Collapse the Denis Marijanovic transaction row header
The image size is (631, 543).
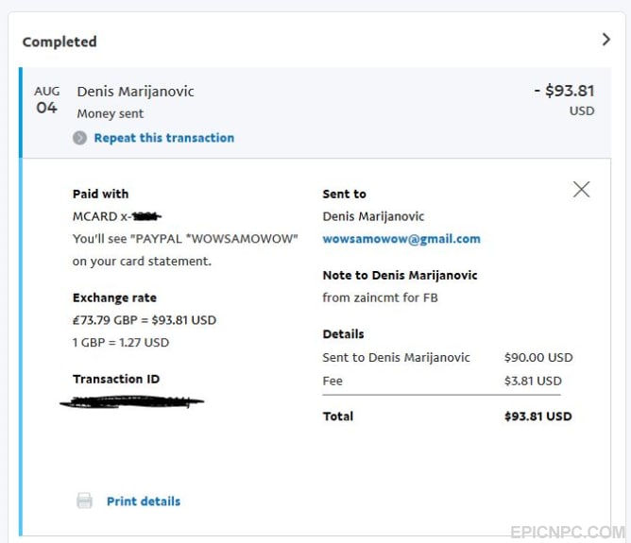pos(316,112)
